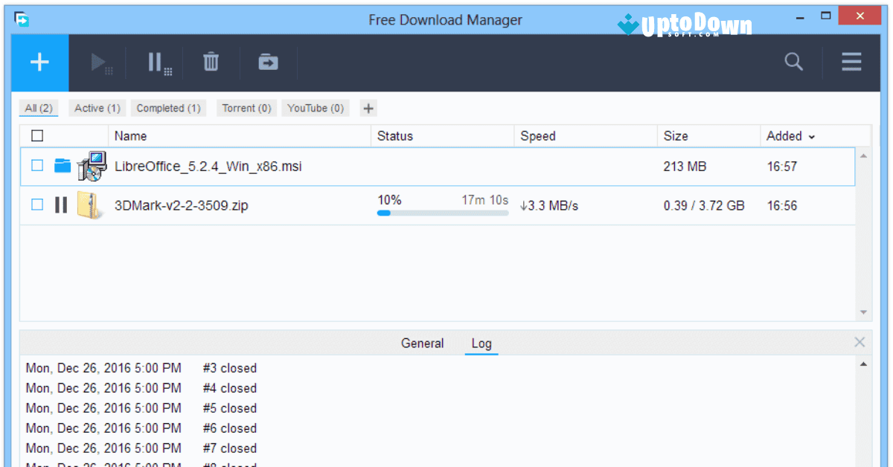893x467 pixels.
Task: Show only completed downloads
Action: [x=168, y=108]
